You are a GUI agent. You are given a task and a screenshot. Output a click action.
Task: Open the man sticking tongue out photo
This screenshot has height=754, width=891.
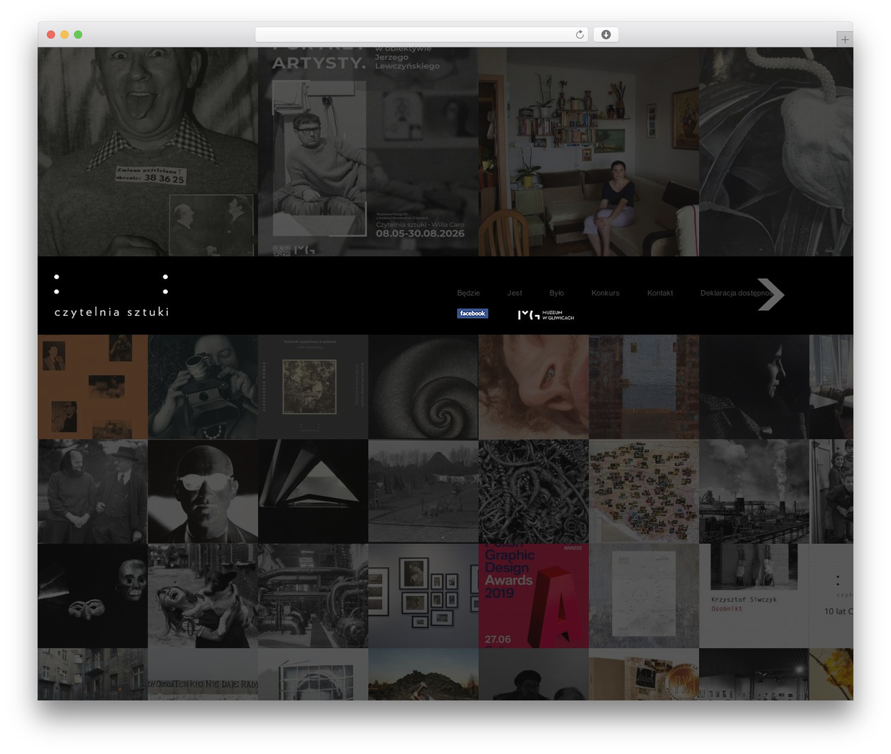coord(148,152)
